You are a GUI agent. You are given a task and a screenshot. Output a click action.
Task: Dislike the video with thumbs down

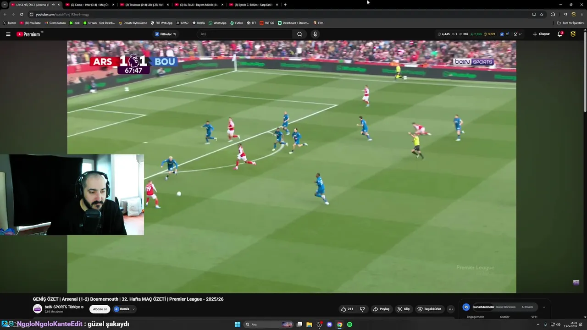(362, 309)
